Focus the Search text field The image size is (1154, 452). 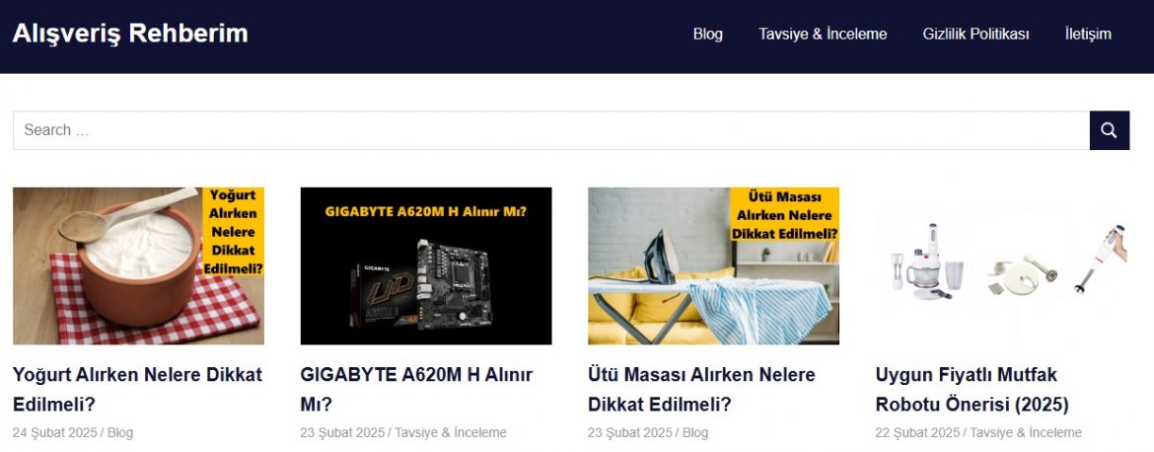pyautogui.click(x=550, y=130)
